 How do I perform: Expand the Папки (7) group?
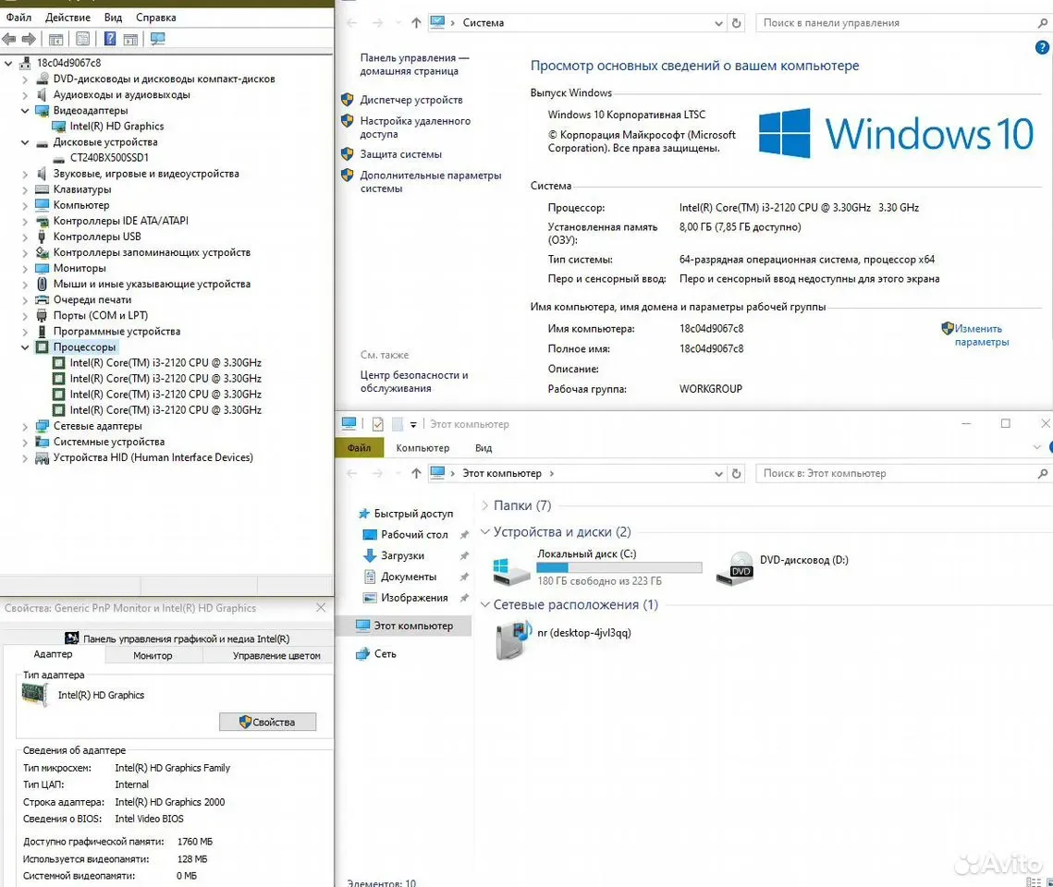click(x=484, y=505)
